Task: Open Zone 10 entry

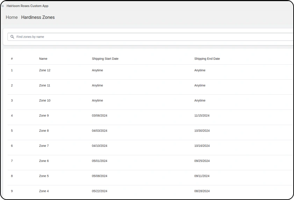Action: coord(45,100)
